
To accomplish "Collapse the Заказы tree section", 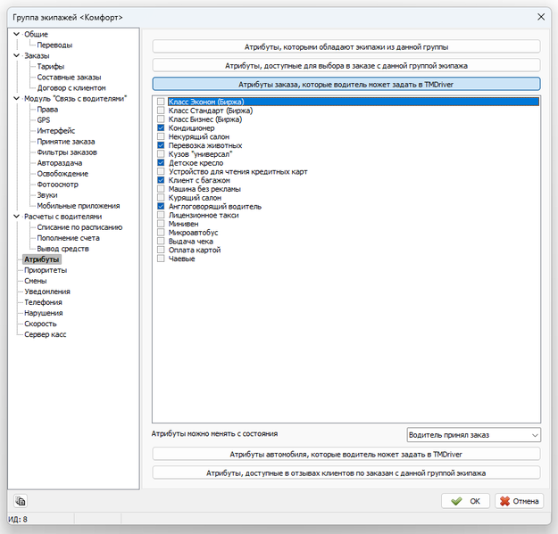I will 17,55.
